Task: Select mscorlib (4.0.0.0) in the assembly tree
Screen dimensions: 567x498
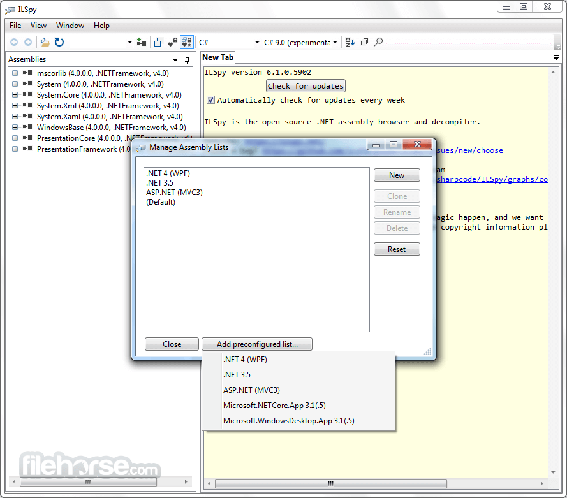Action: [x=103, y=73]
